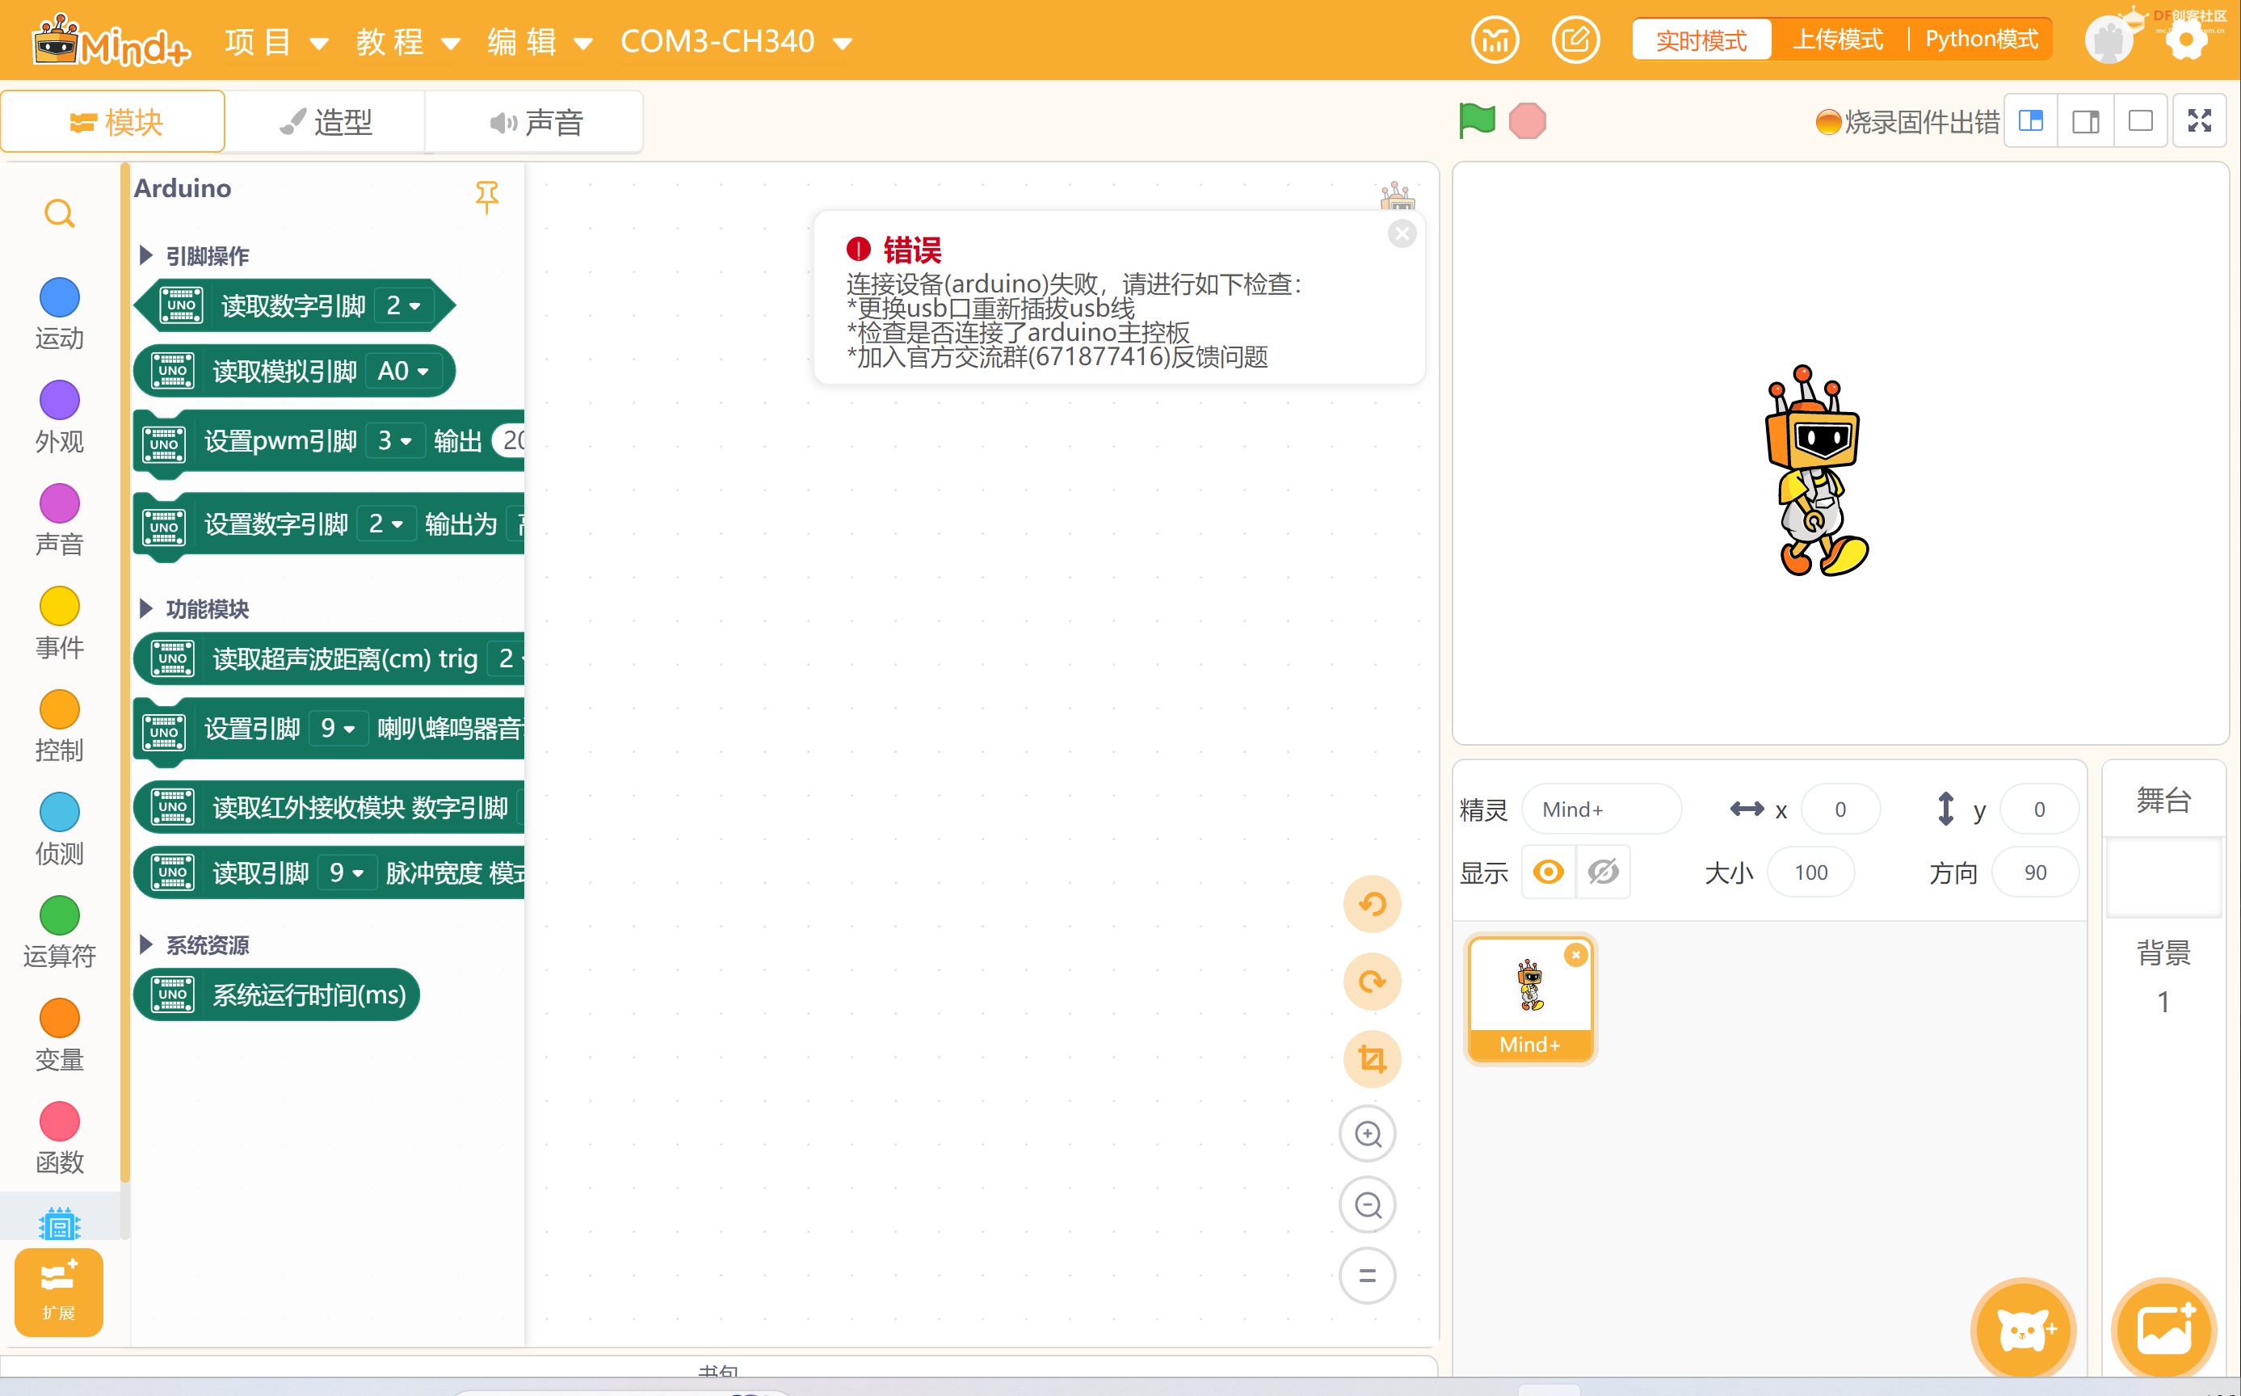This screenshot has height=1396, width=2241.
Task: Select the 变量 variables category circle
Action: [x=58, y=1017]
